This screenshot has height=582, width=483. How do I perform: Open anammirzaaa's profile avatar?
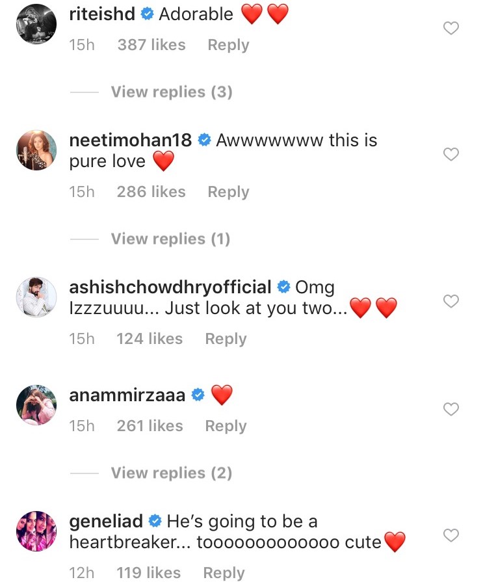[36, 405]
